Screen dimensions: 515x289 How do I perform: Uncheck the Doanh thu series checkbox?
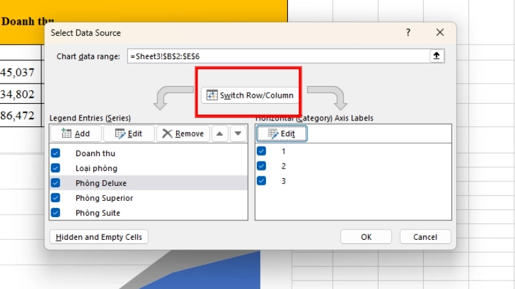tap(56, 153)
